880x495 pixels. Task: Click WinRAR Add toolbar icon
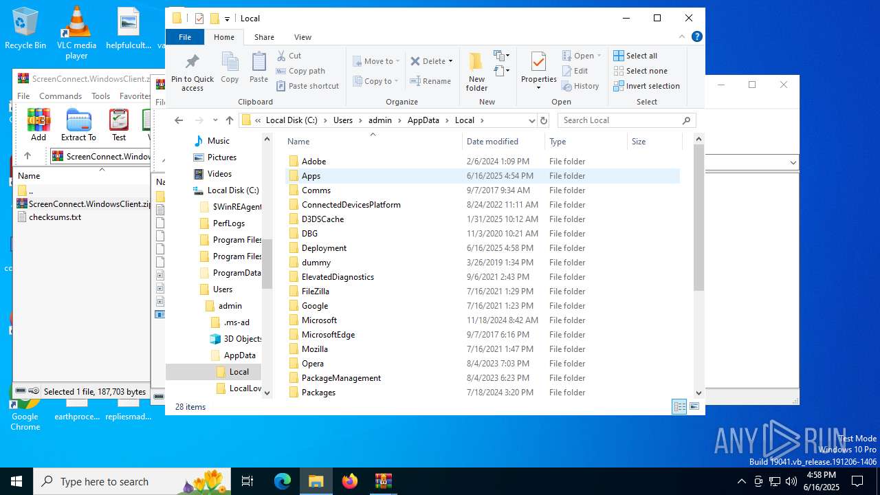pyautogui.click(x=38, y=124)
